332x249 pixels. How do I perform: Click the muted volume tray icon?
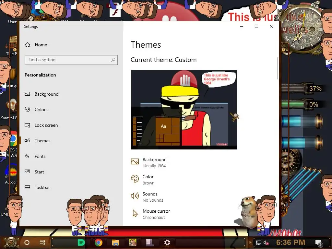click(266, 243)
